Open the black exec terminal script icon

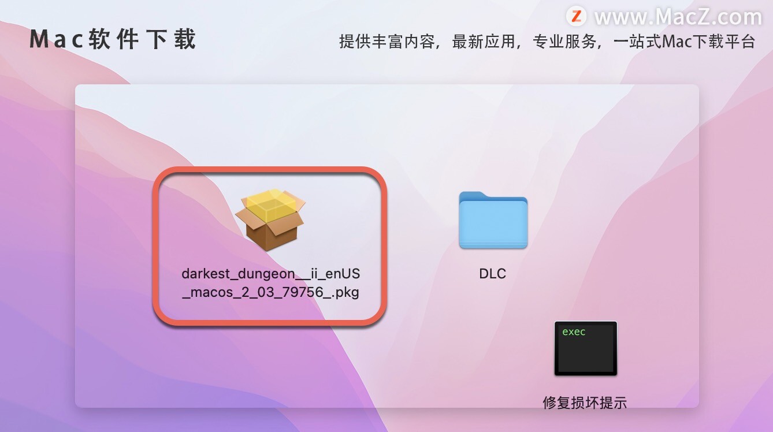[x=585, y=348]
